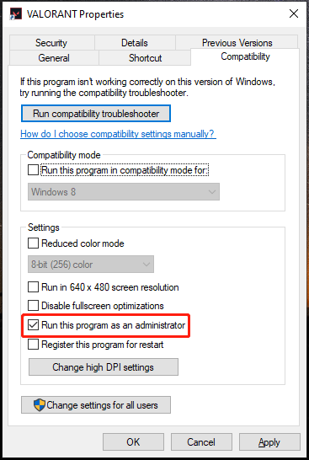This screenshot has width=309, height=460.
Task: Enable compatibility mode checkbox
Action: [33, 170]
